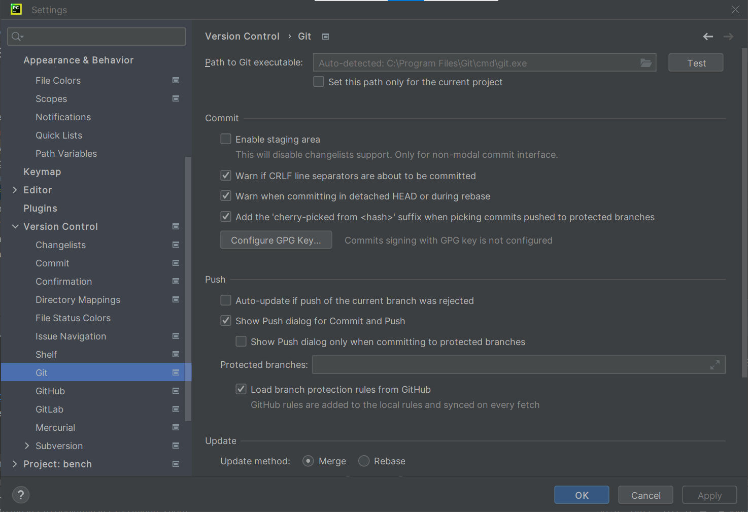Click the project-level icon next to Git breadcrumb
The height and width of the screenshot is (512, 748).
point(326,37)
